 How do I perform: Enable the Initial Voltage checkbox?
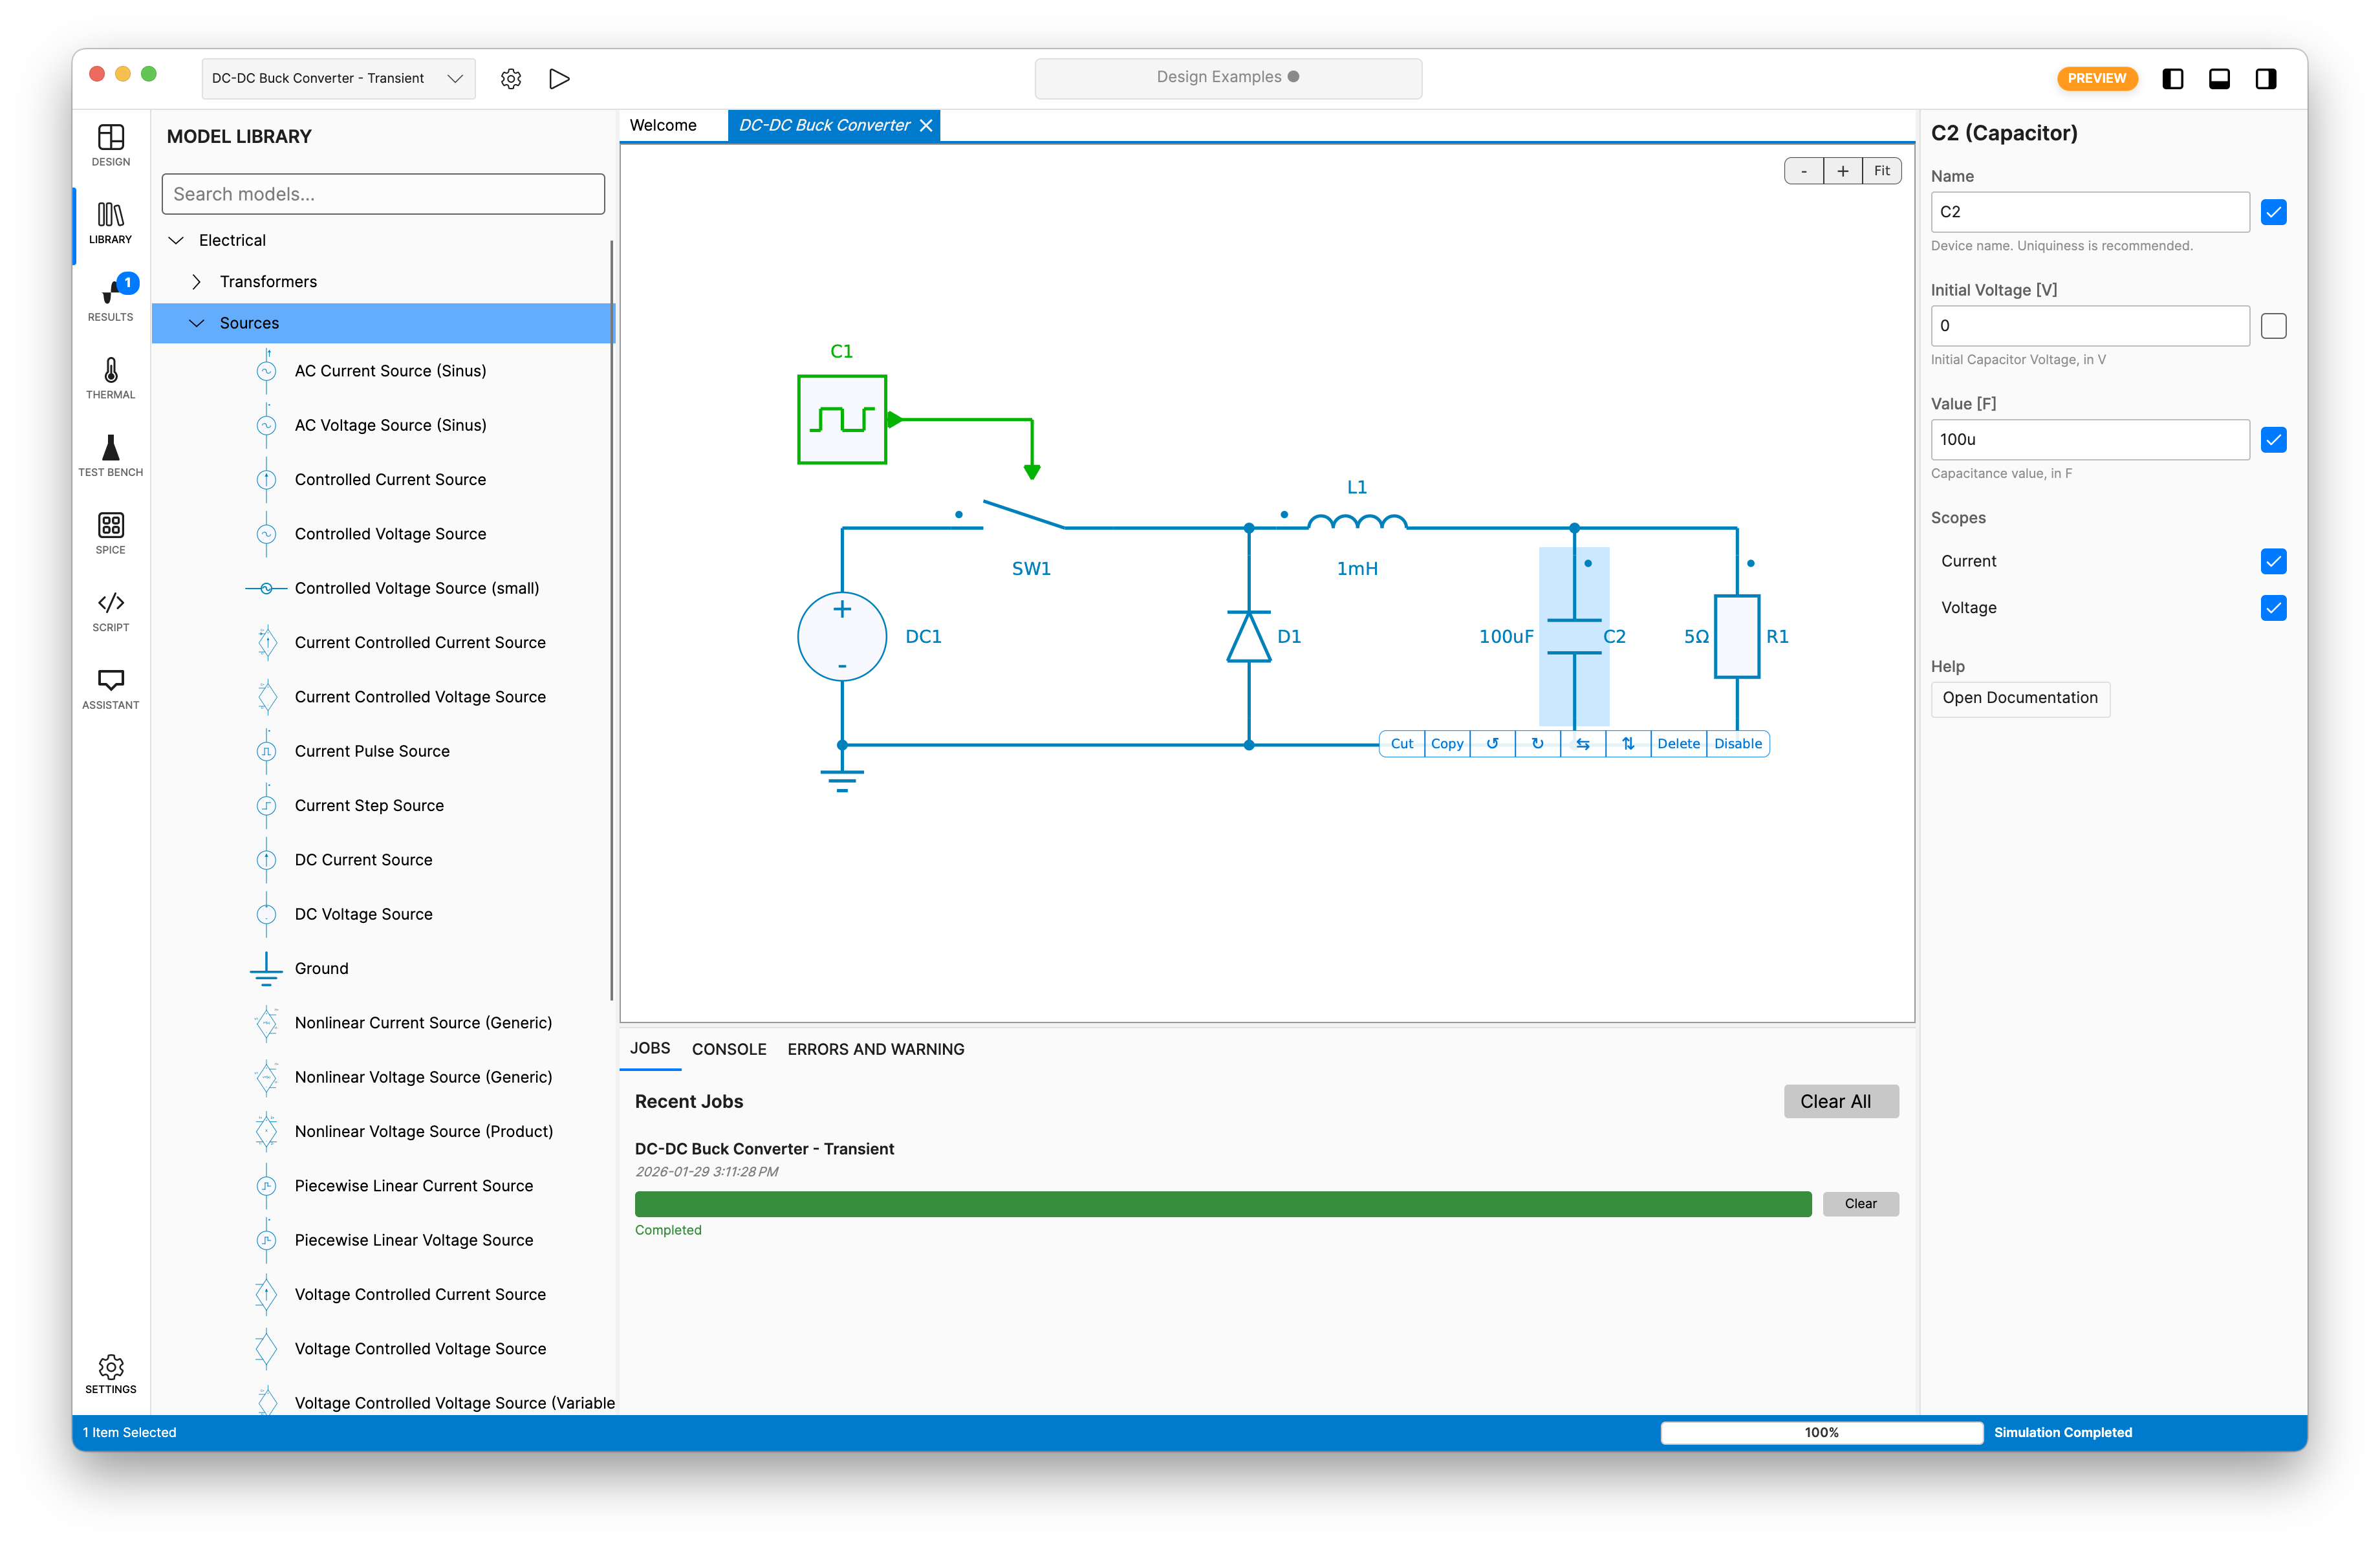tap(2273, 326)
